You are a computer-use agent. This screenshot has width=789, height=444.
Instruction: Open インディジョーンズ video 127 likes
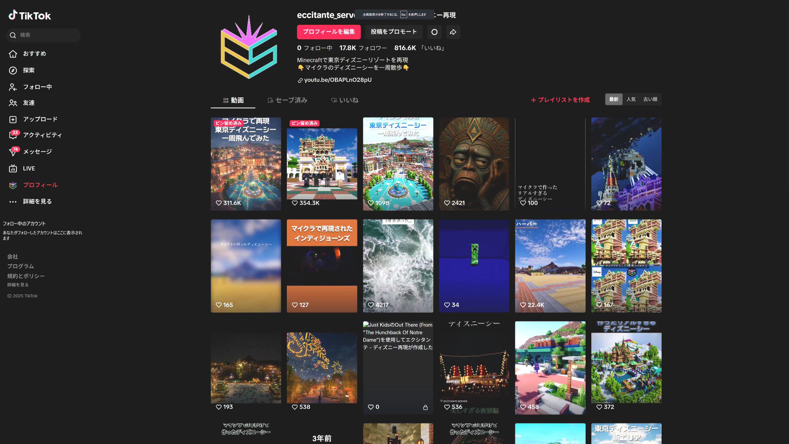click(322, 266)
